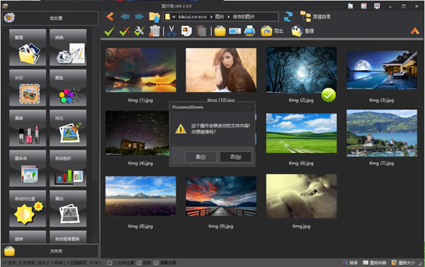Click 图片 in the path breadcrumb
Screen dimensions: 425x267
point(220,17)
